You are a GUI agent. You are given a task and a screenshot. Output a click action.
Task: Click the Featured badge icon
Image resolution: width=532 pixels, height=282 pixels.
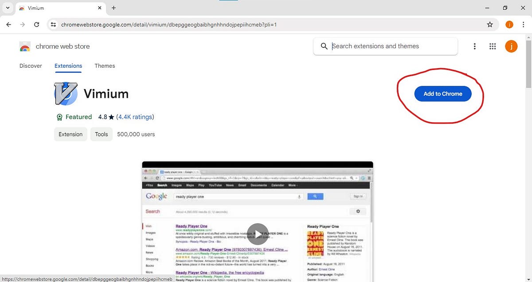(59, 117)
